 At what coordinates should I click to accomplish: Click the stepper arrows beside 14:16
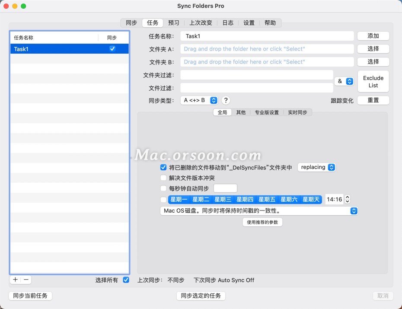click(x=348, y=199)
